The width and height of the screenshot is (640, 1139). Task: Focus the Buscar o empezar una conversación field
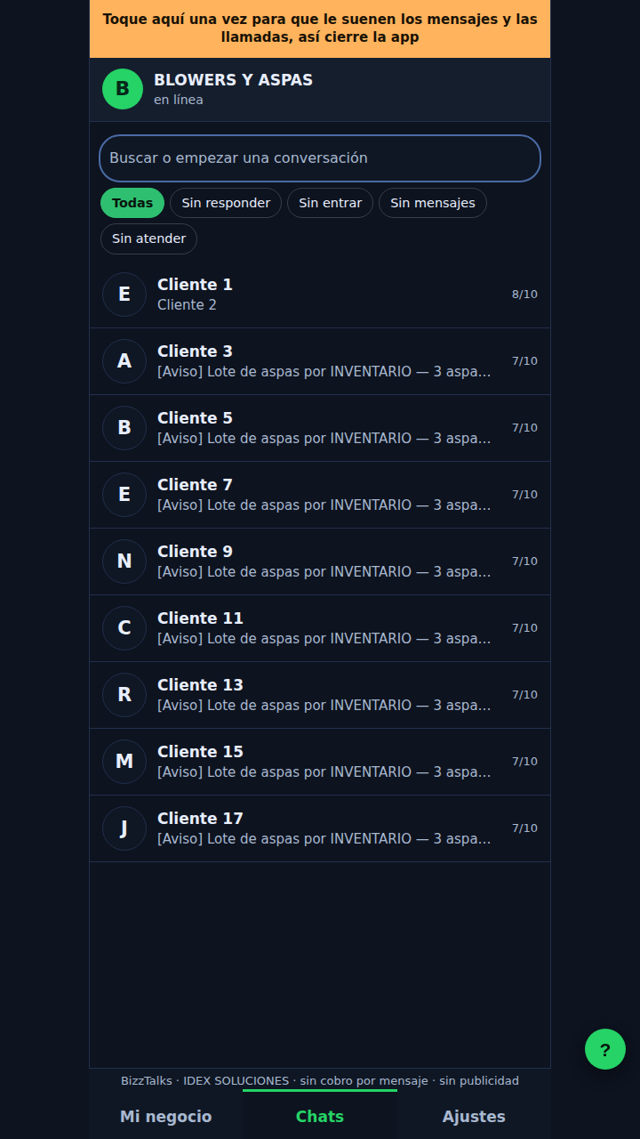(x=320, y=158)
